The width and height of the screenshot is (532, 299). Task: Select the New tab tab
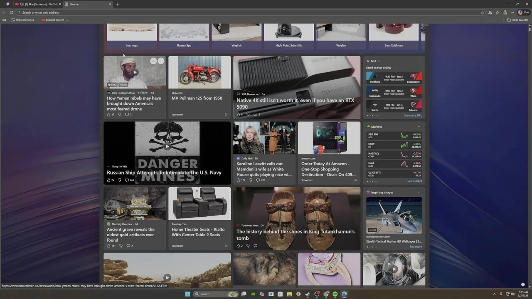click(x=88, y=4)
